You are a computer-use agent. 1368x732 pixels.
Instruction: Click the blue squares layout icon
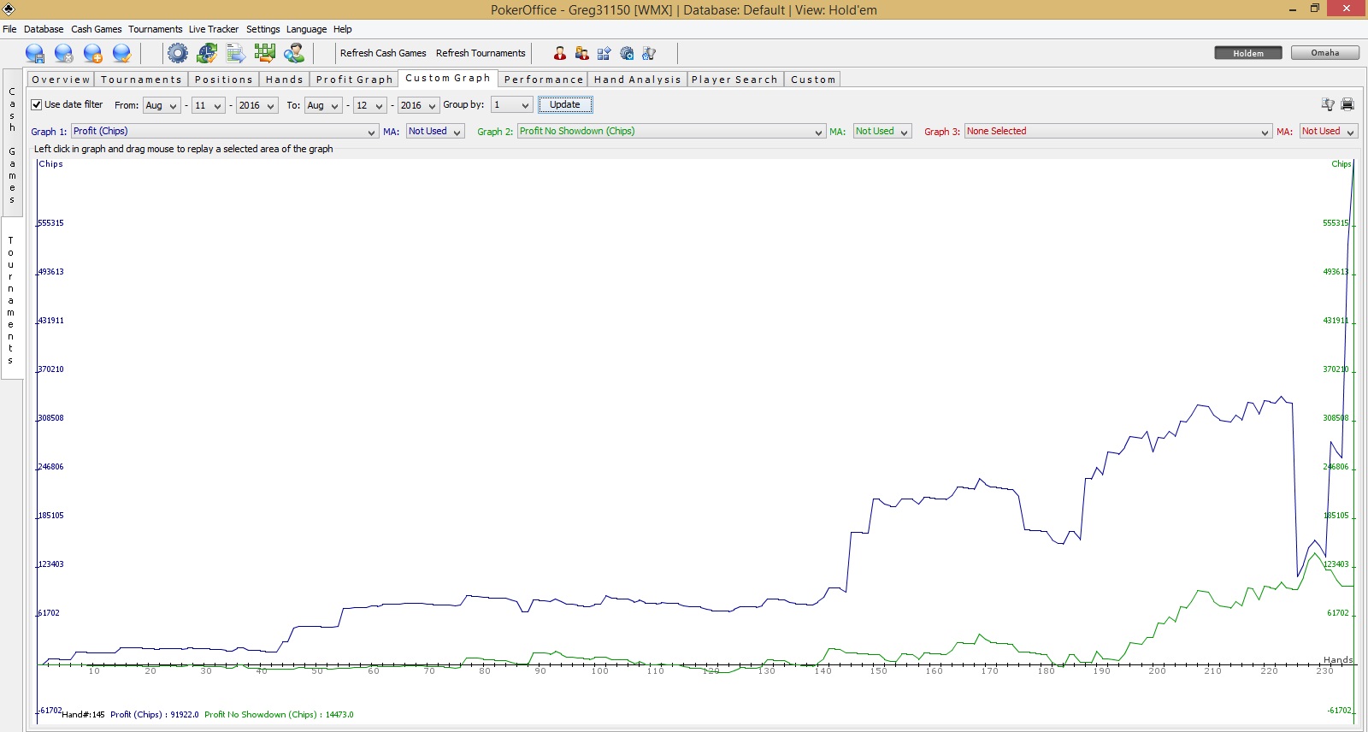(604, 53)
